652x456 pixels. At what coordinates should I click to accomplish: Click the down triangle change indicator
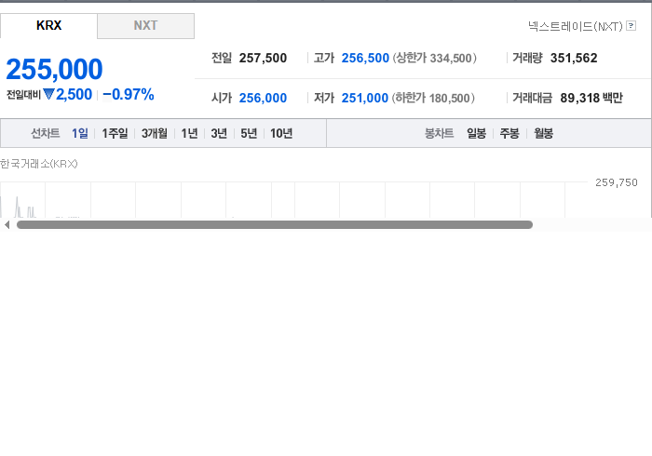pyautogui.click(x=48, y=94)
